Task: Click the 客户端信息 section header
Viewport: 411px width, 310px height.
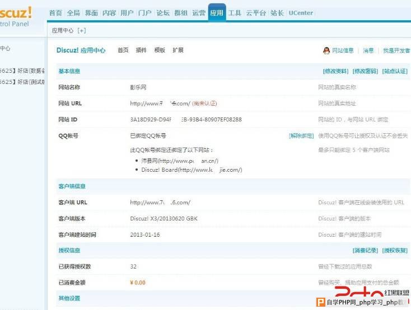Action: (x=72, y=186)
